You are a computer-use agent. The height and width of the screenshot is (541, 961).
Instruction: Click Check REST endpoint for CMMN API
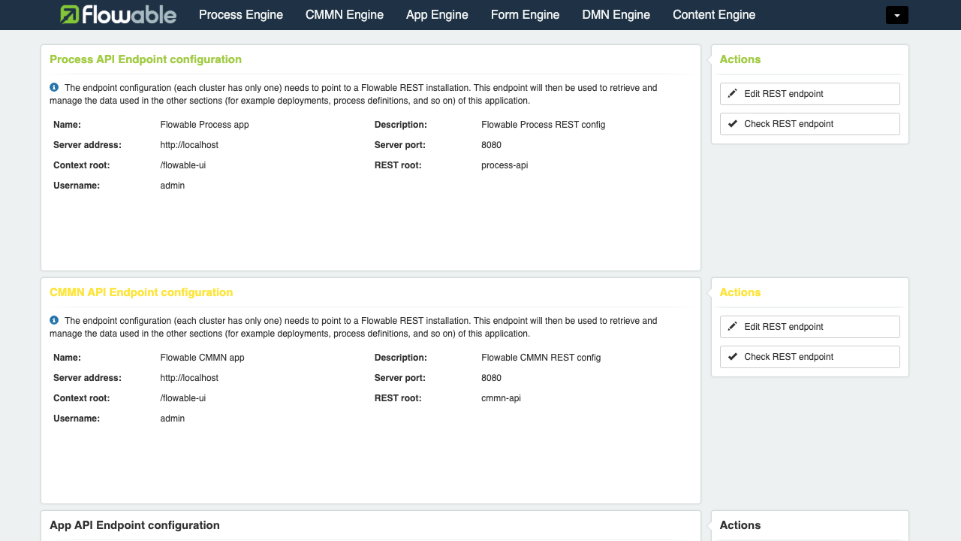pyautogui.click(x=809, y=357)
